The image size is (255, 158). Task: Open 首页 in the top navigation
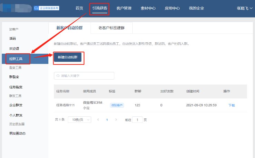pyautogui.click(x=79, y=8)
